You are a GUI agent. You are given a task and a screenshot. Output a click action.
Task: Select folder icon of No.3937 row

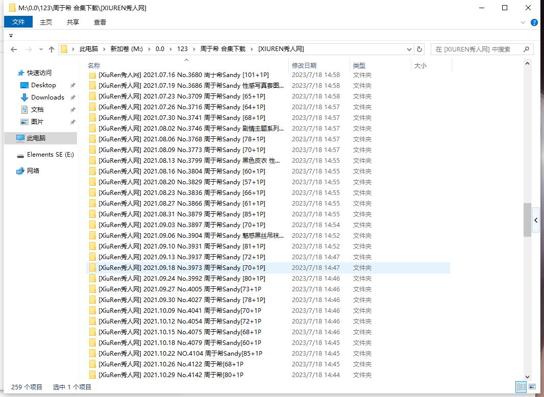click(x=93, y=257)
